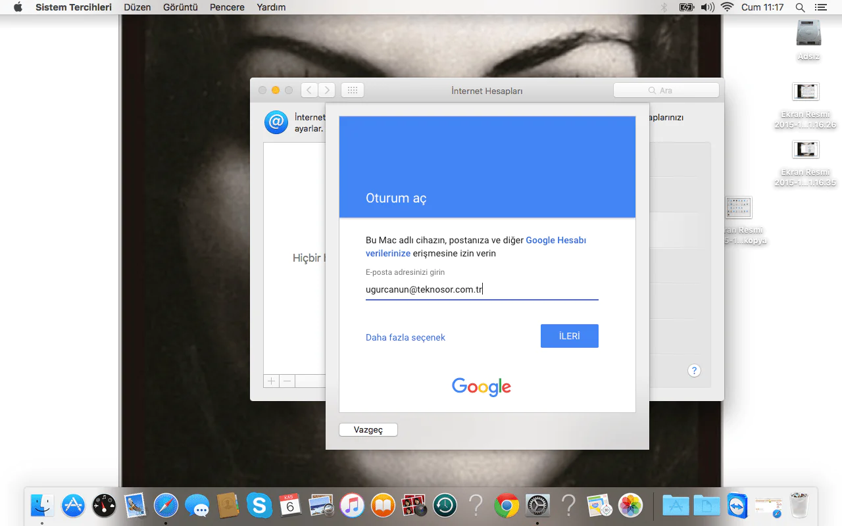The height and width of the screenshot is (526, 842).
Task: Click the Ara search field
Action: pos(666,90)
